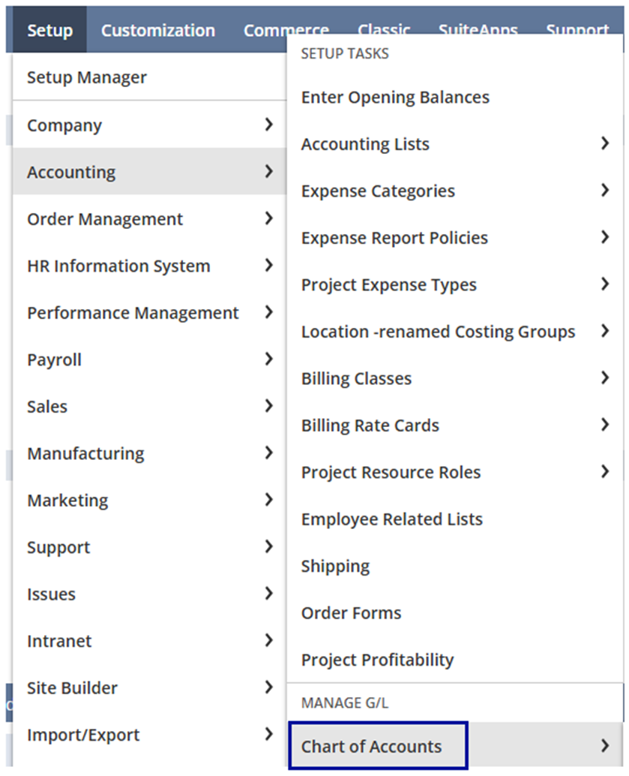
Task: Open the Accounting submenu
Action: point(149,172)
